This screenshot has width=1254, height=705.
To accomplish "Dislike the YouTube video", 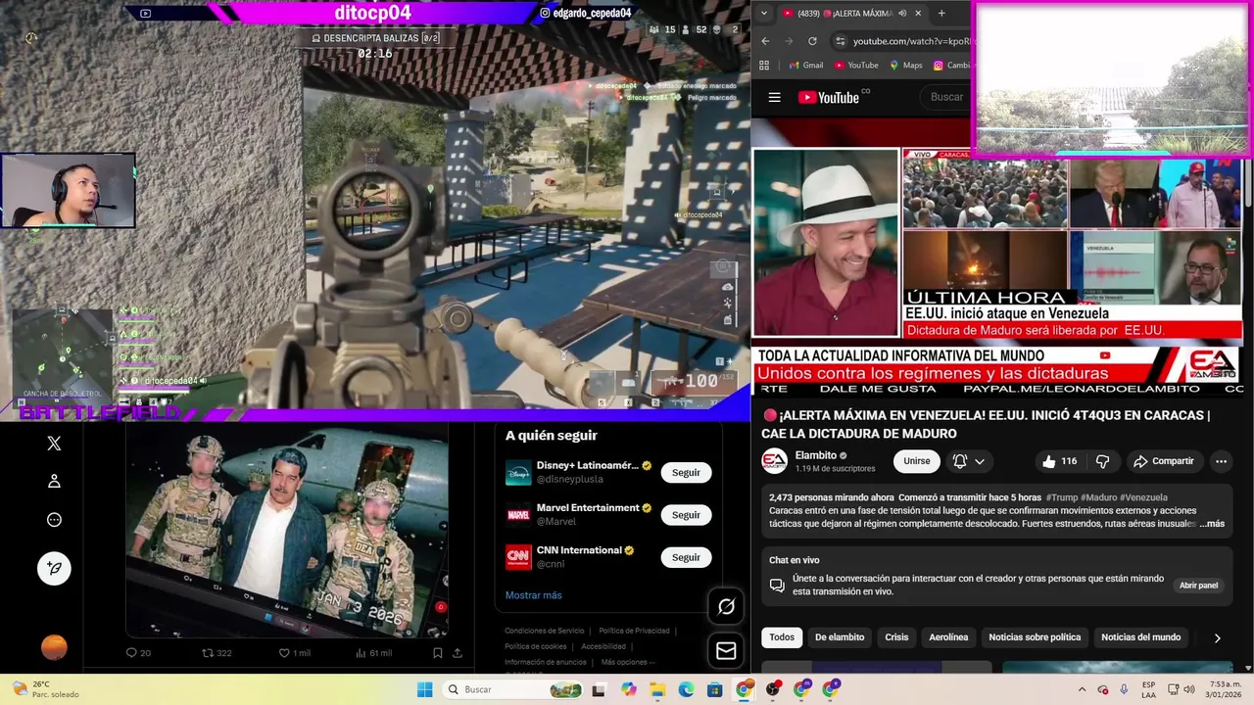I will click(x=1102, y=461).
